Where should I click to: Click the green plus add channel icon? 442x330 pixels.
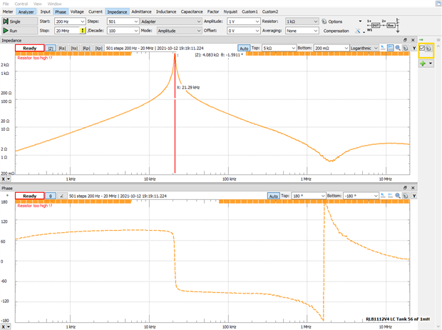point(423,64)
